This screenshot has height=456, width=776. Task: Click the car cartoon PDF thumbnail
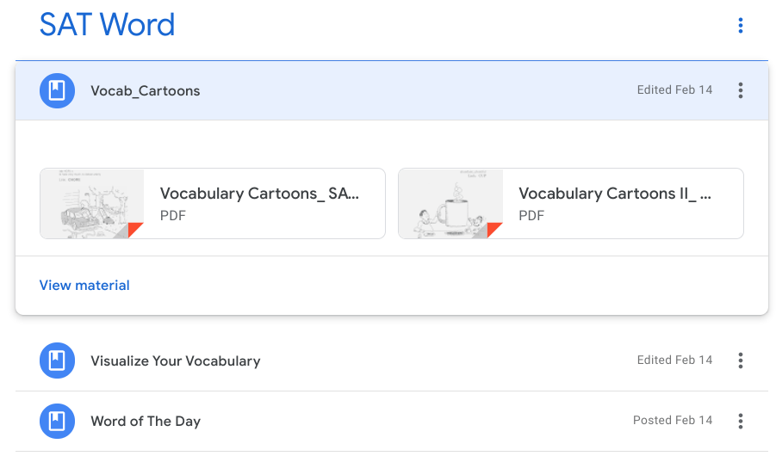pos(92,204)
